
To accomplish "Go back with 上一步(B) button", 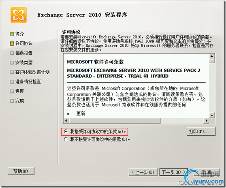I will (x=143, y=172).
